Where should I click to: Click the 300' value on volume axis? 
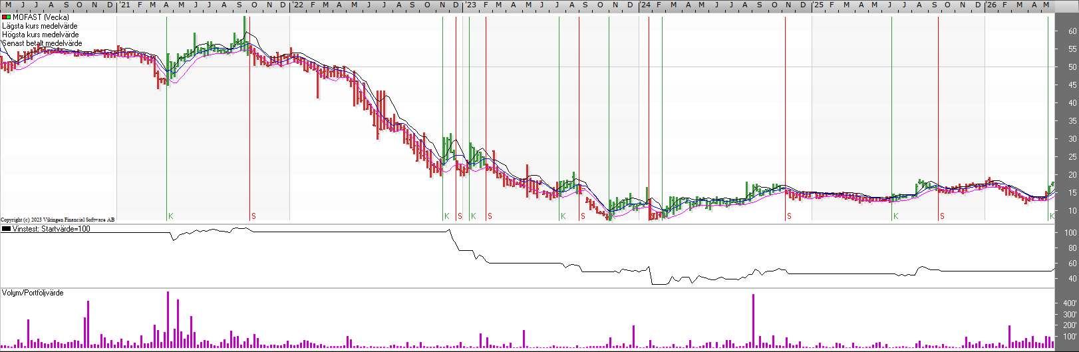click(x=1070, y=315)
